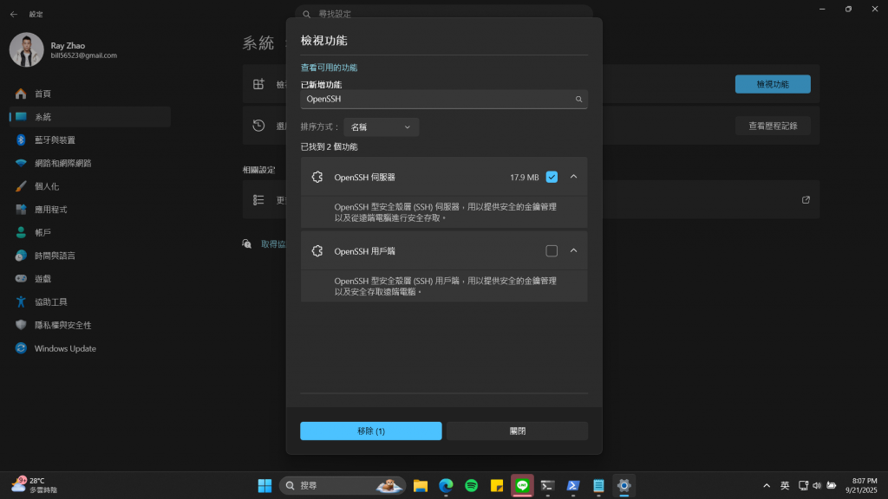Open the 排序方式 名稱 dropdown
Image resolution: width=888 pixels, height=499 pixels.
coord(382,127)
